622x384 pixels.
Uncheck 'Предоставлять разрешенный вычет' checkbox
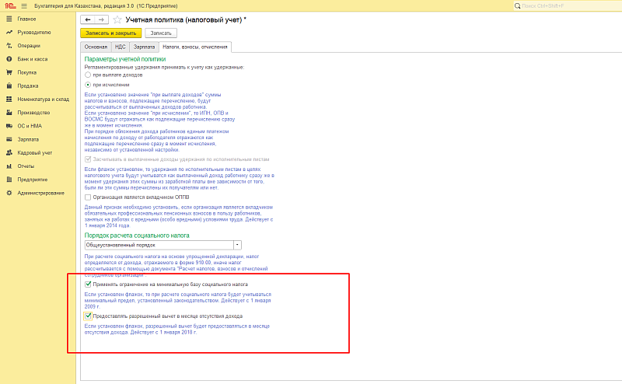pyautogui.click(x=87, y=316)
